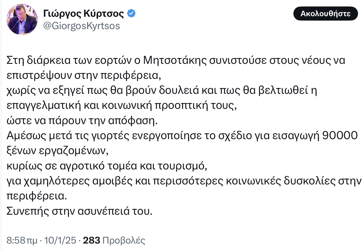
Task: Open Γιώργος Κύρτσος profile avatar photo
Action: 22,19
